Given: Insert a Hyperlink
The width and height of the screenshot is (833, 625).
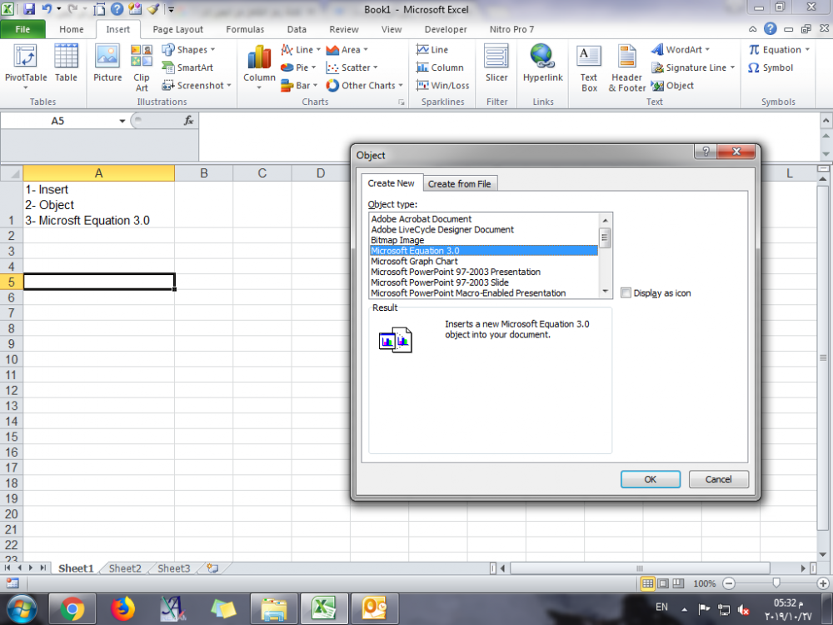Looking at the screenshot, I should tap(543, 64).
